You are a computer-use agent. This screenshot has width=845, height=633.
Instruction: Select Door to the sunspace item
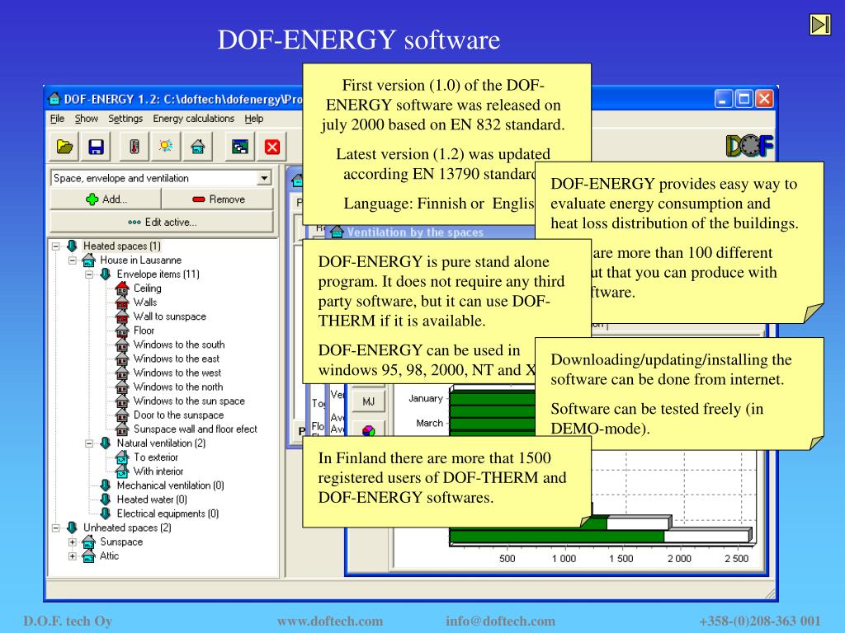[x=178, y=415]
